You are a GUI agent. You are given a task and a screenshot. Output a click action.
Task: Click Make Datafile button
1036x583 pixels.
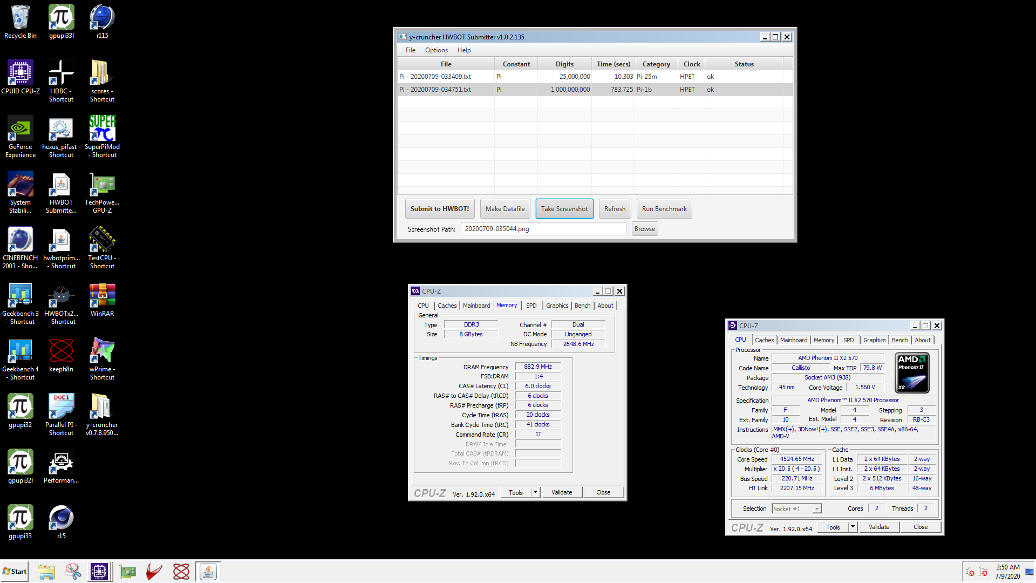coord(505,209)
